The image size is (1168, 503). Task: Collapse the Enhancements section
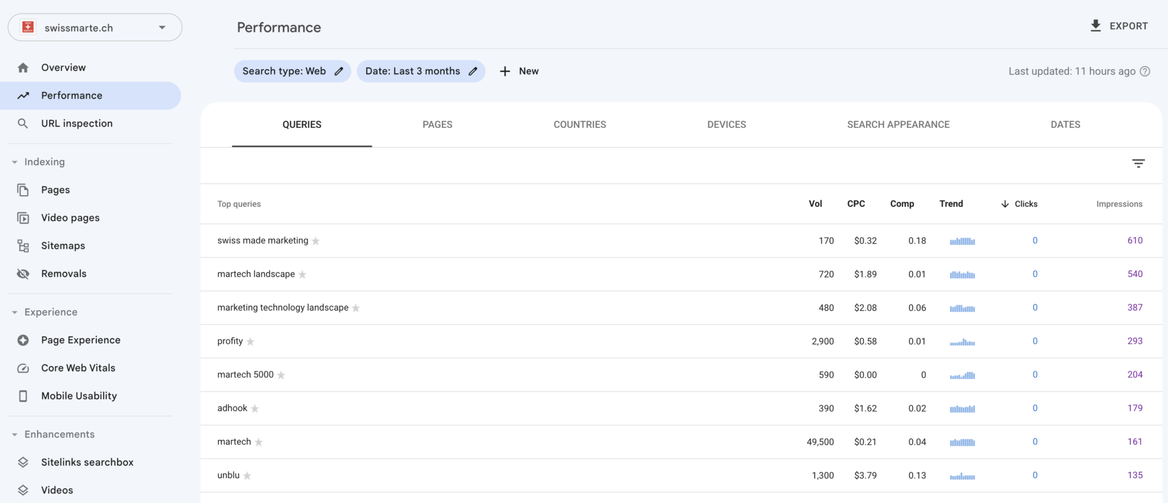point(15,435)
